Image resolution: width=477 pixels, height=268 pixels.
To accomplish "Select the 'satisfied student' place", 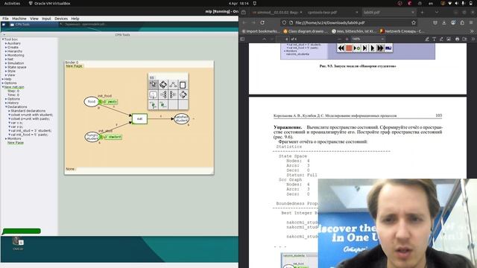I will coord(181,119).
